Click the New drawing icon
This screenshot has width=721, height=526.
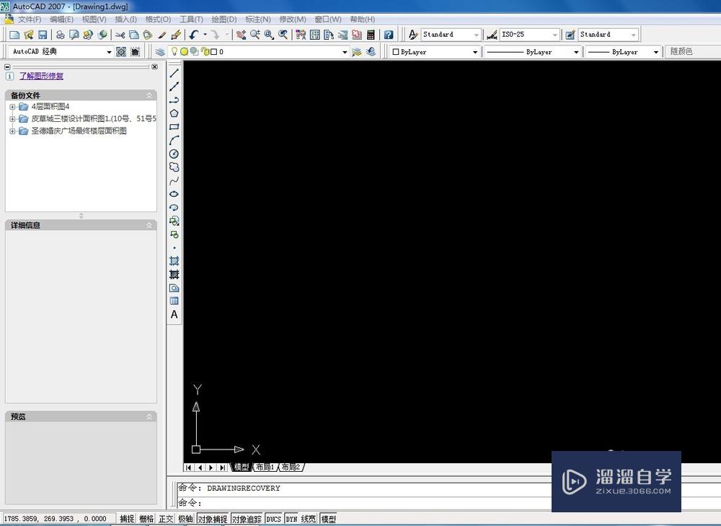[14, 35]
